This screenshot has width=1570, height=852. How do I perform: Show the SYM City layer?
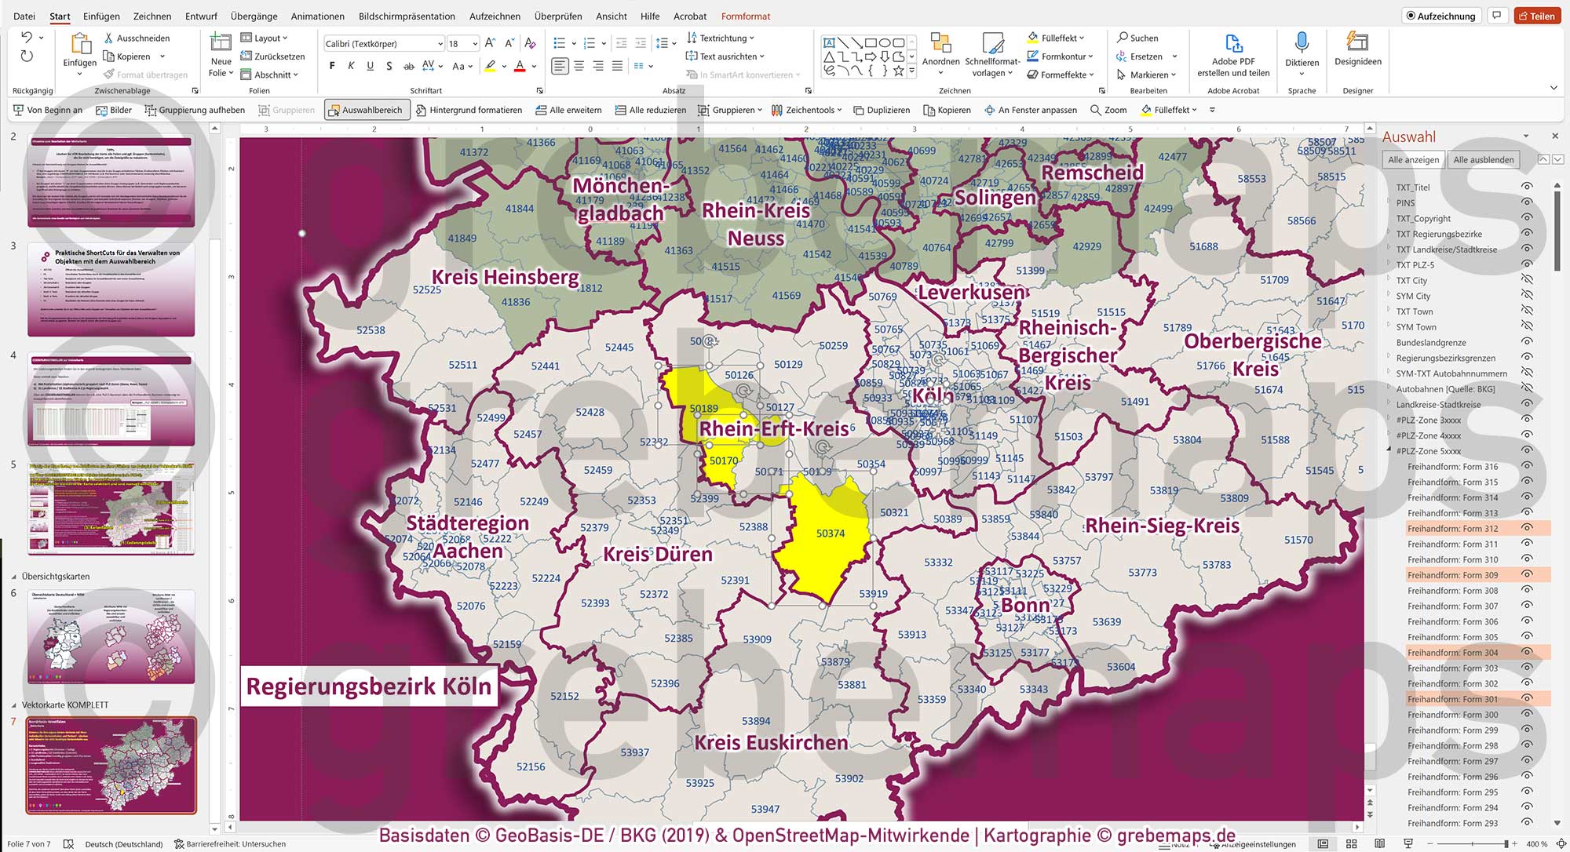[1529, 296]
